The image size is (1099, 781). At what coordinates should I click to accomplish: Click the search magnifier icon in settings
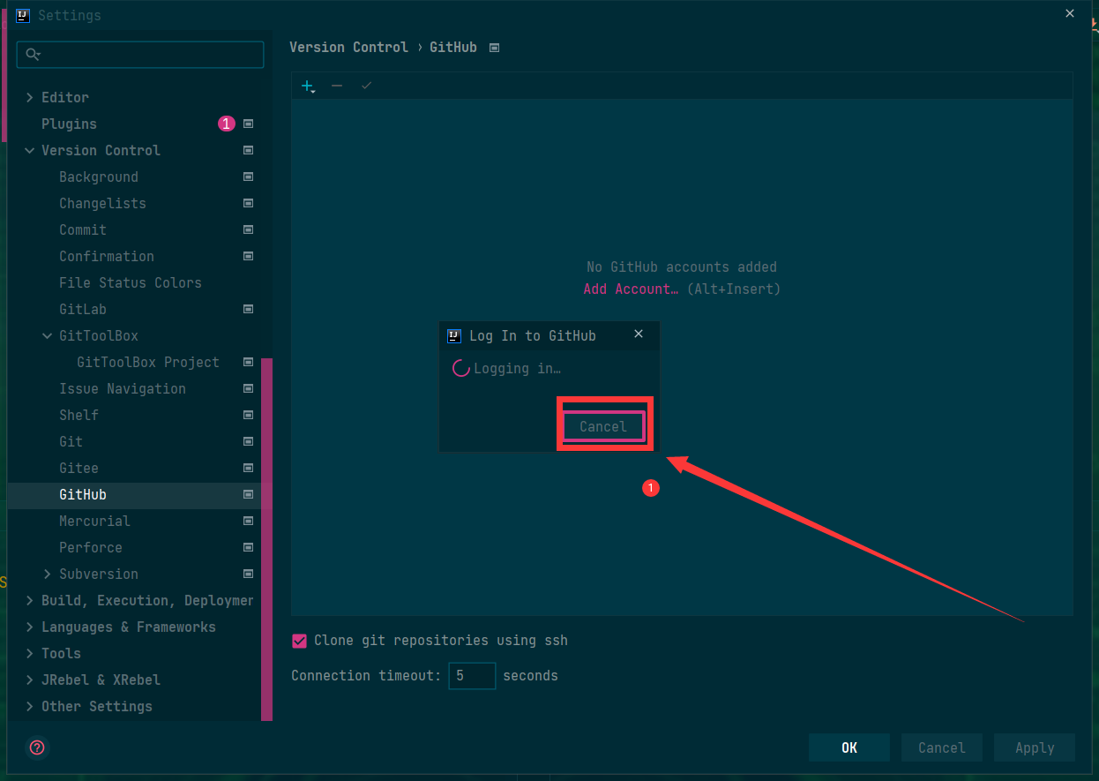click(x=34, y=55)
